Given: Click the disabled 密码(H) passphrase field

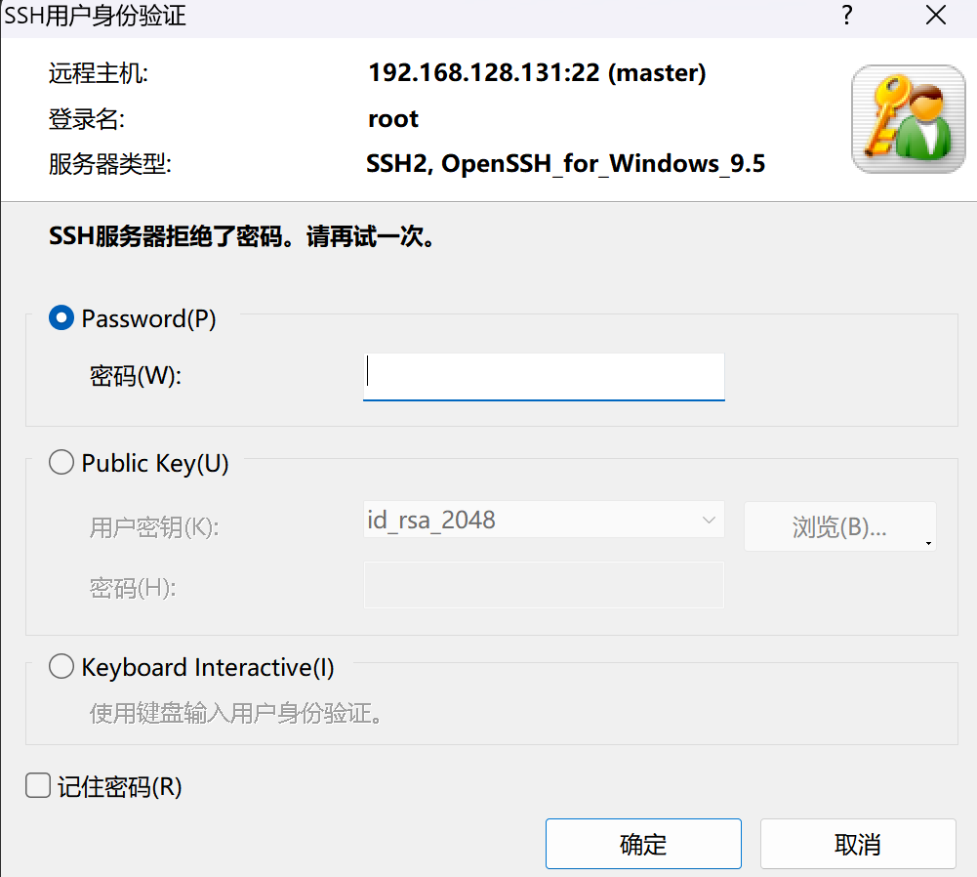Looking at the screenshot, I should click(x=544, y=584).
